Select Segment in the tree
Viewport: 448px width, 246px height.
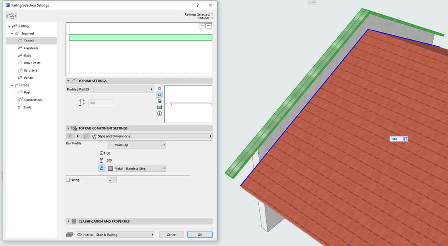[x=27, y=34]
